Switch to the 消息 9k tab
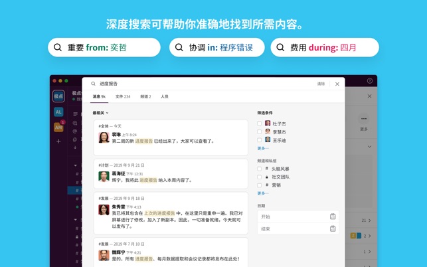 [99, 96]
